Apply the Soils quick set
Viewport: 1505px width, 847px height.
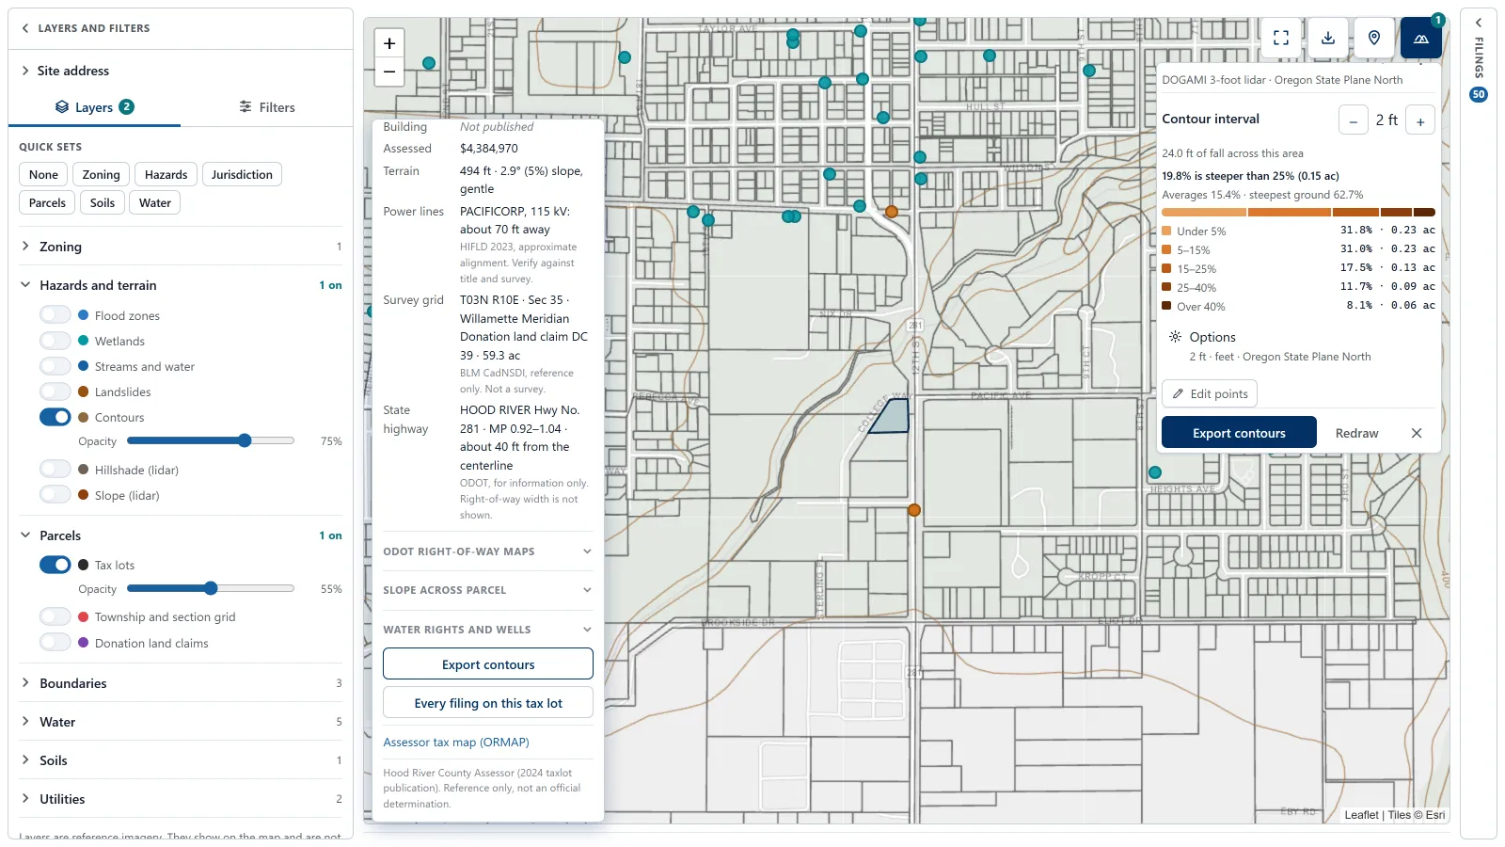point(103,202)
